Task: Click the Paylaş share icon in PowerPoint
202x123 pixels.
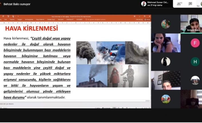Action: tap(147, 20)
